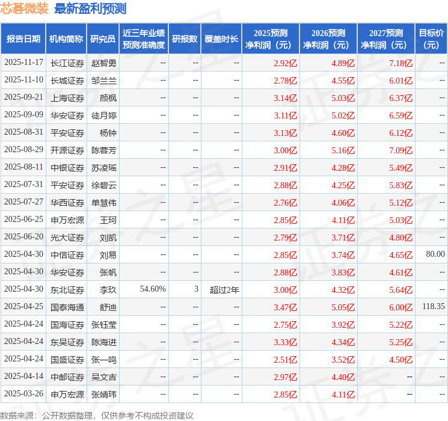Select the date 2025-06-25
This screenshot has height=421, width=448.
23,219
